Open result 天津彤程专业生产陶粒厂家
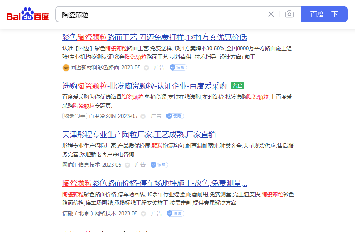Viewport: 355px width, 232px height. point(139,134)
